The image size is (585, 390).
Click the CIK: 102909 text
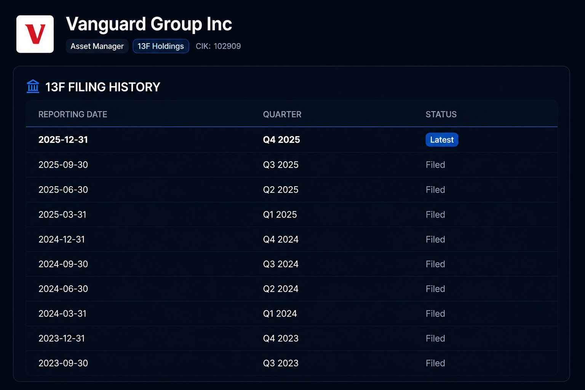(218, 46)
